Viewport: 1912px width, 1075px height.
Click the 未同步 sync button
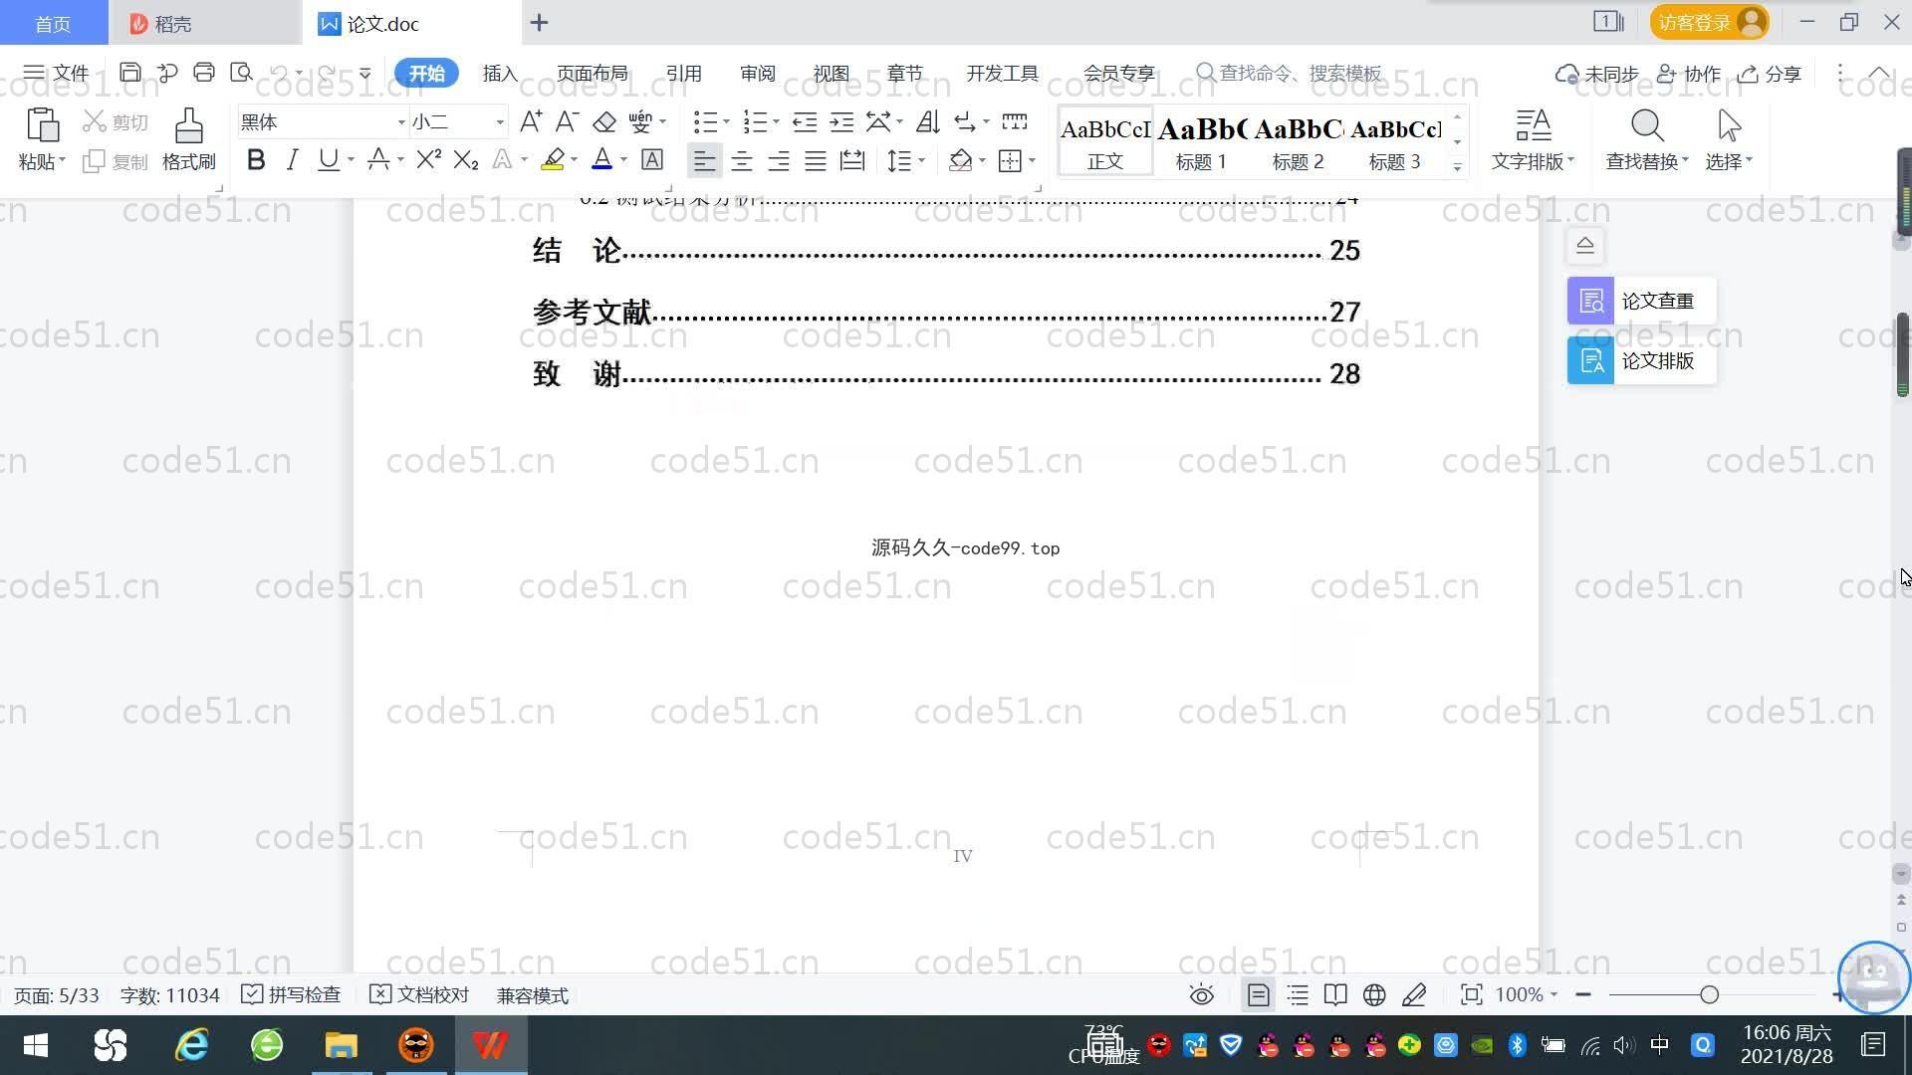1597,73
